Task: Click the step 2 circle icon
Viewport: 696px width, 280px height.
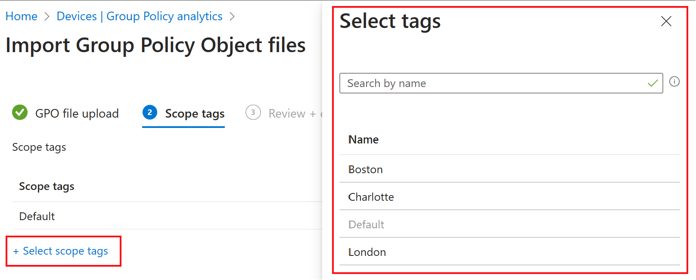Action: click(149, 112)
